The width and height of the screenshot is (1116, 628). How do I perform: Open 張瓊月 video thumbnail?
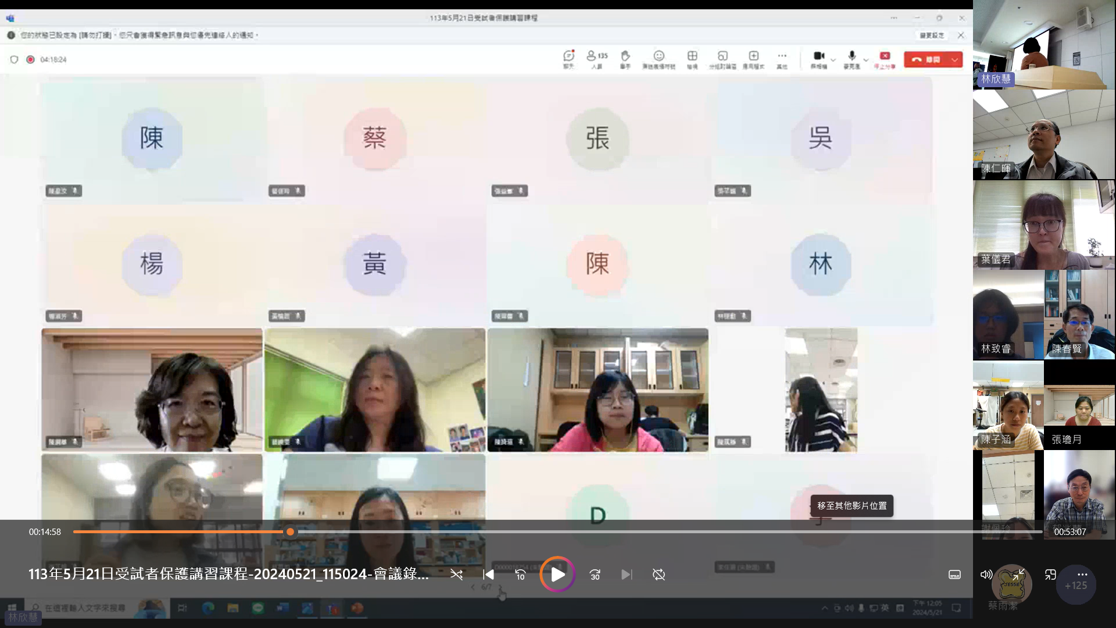[1079, 405]
